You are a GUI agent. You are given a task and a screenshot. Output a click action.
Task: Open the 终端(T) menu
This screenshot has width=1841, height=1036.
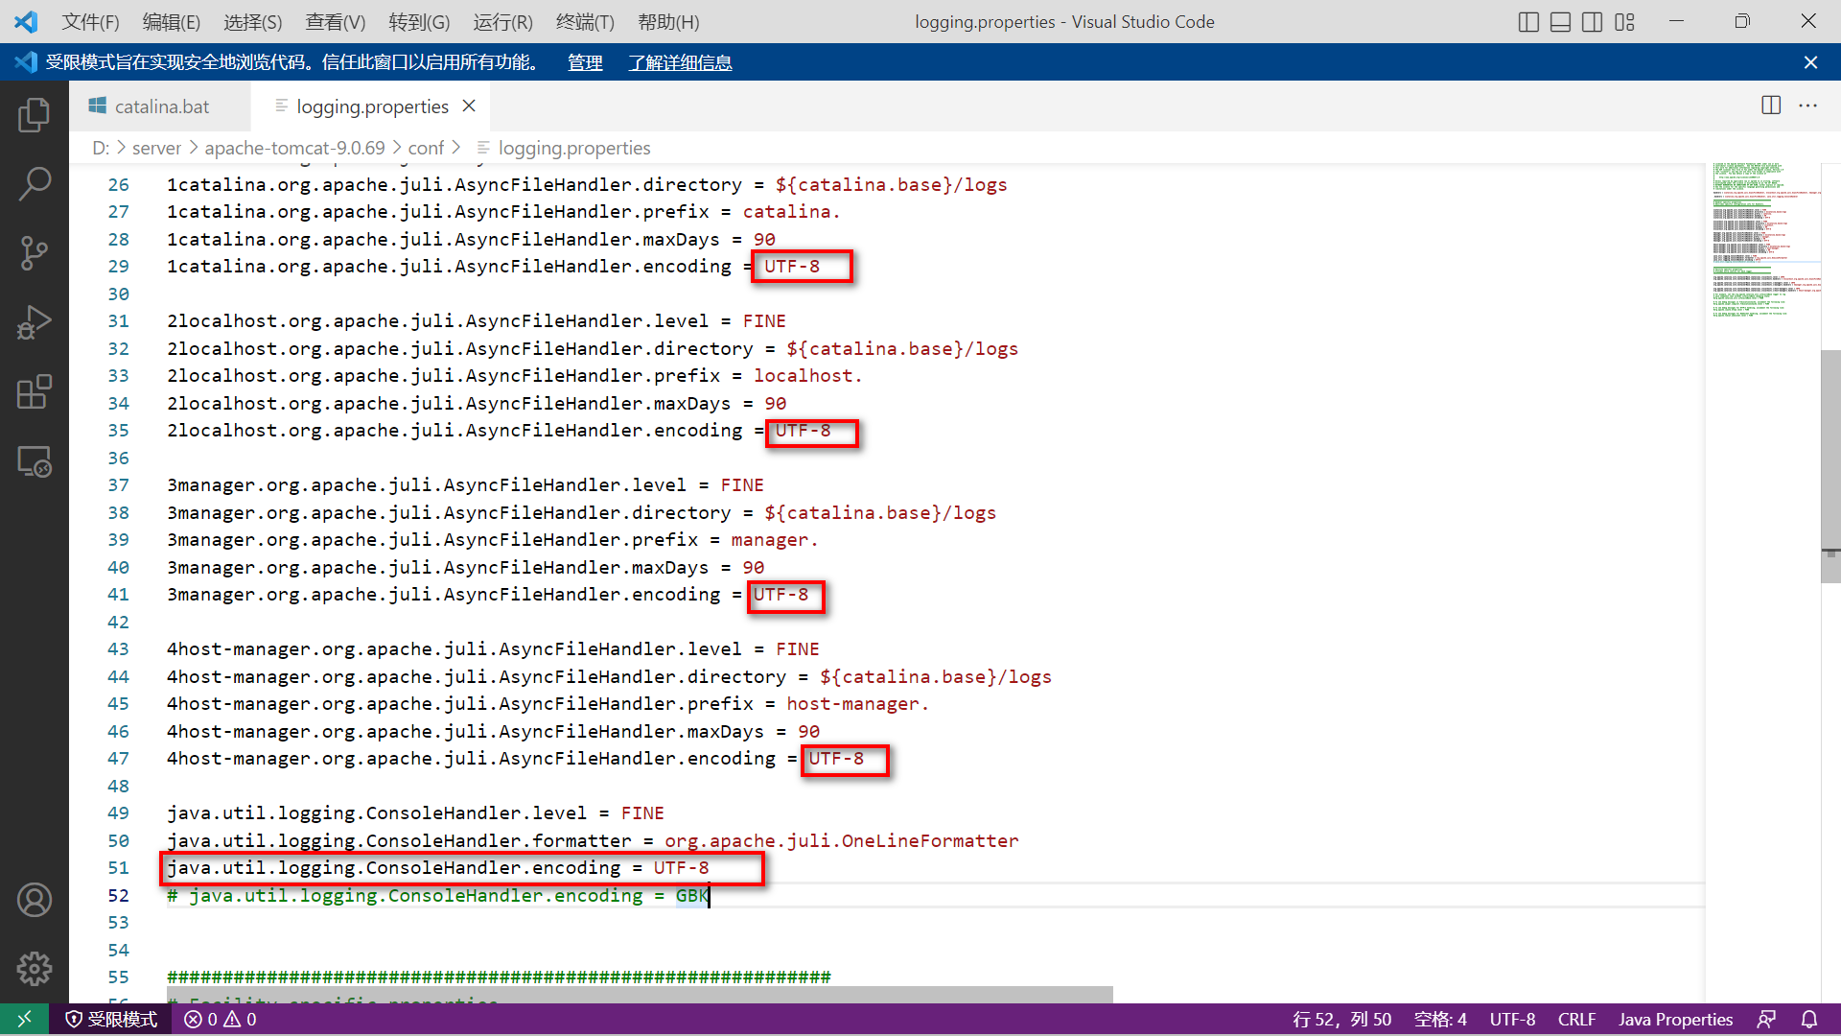[585, 22]
